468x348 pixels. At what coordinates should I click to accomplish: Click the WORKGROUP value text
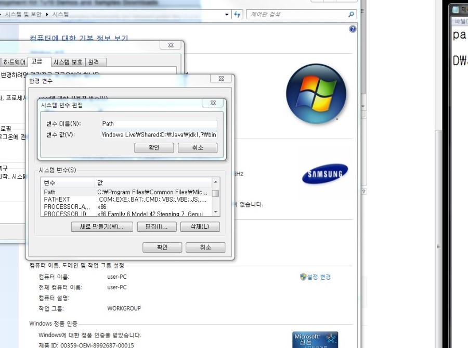[124, 308]
